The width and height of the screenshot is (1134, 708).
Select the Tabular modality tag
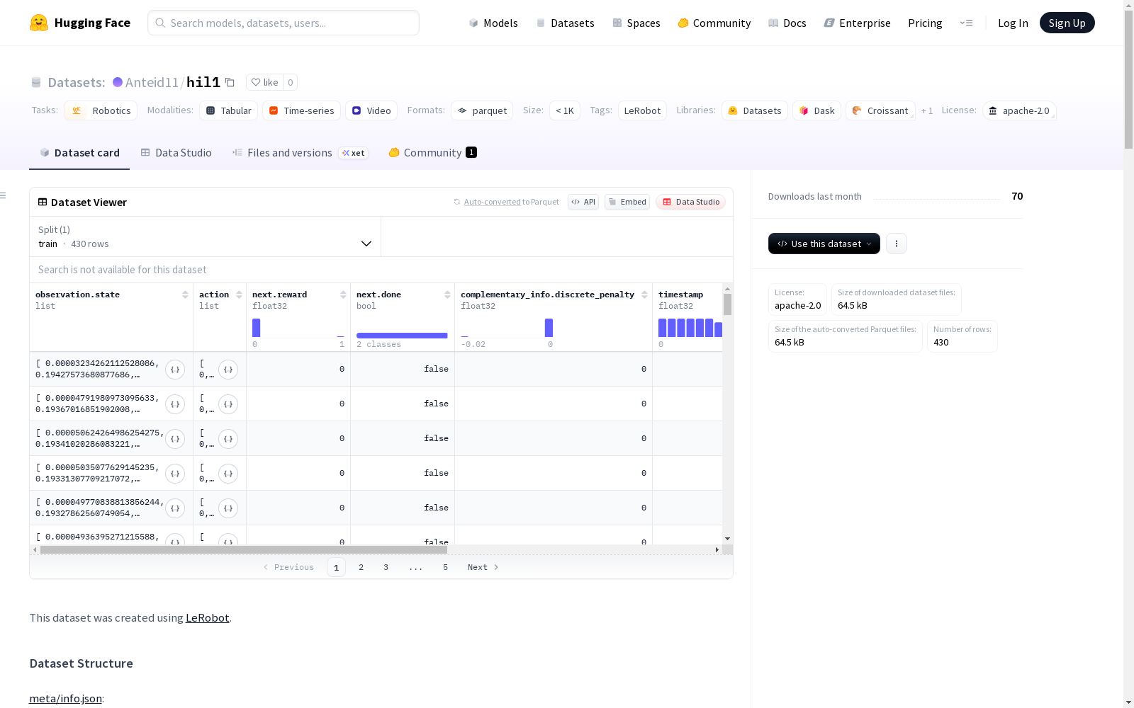click(228, 110)
